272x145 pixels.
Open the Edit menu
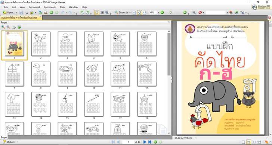coord(14,7)
